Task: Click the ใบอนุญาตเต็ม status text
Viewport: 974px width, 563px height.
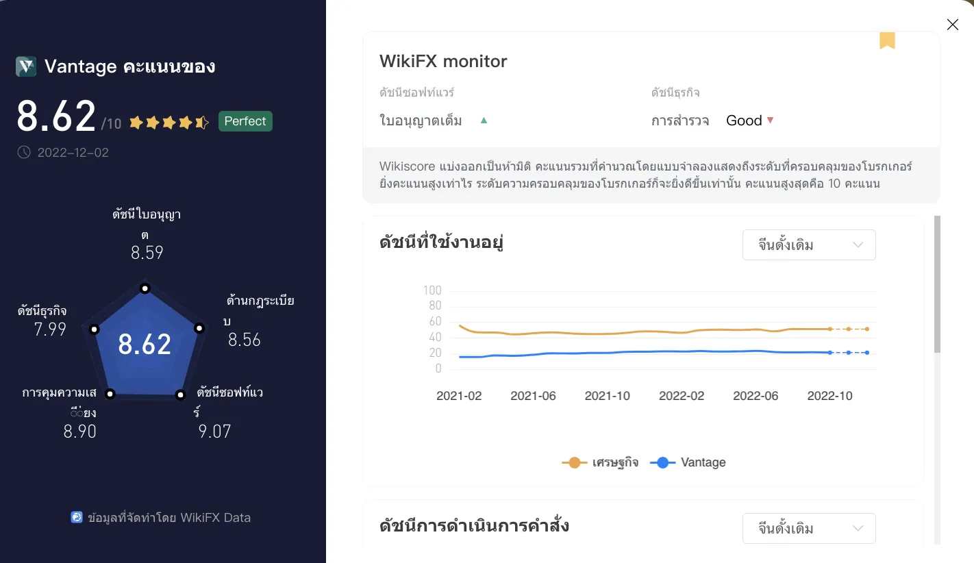Action: point(421,121)
